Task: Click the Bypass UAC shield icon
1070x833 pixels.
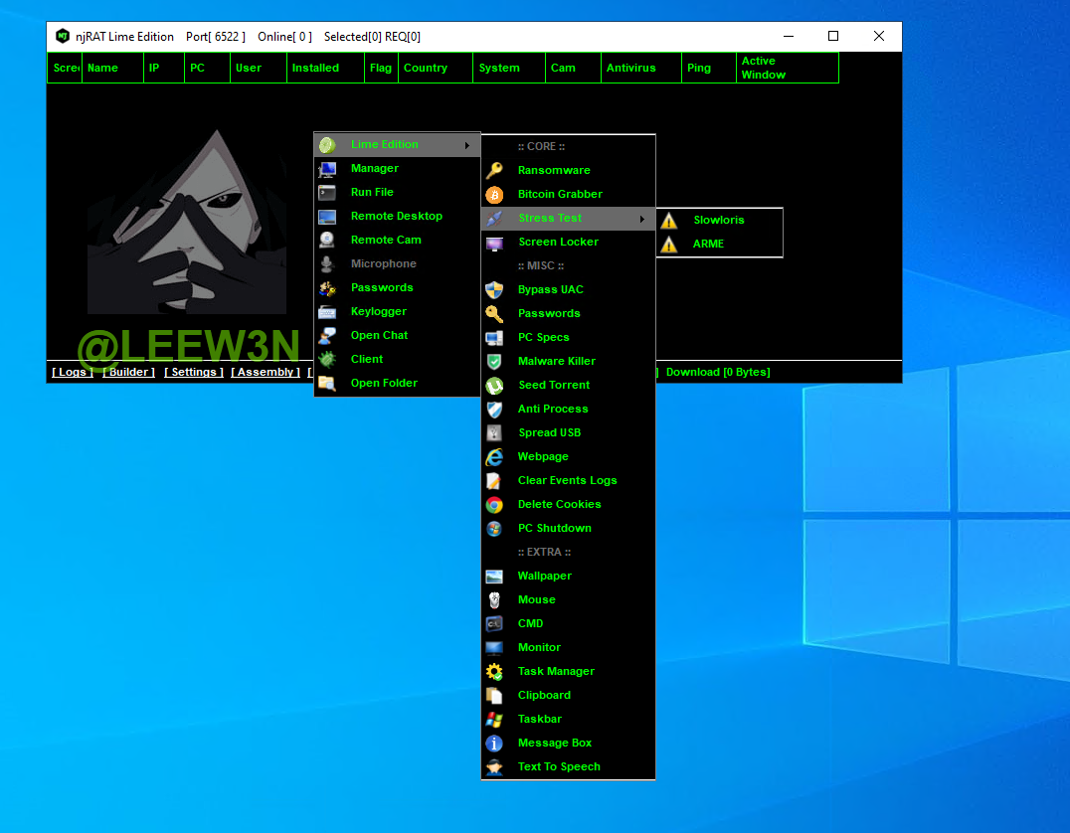Action: [494, 289]
